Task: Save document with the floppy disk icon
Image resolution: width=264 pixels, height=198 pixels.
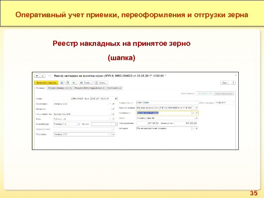Action: (x=62, y=82)
